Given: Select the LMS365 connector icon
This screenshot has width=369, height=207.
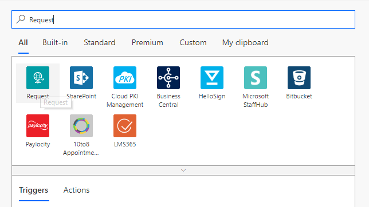Looking at the screenshot, I should click(125, 126).
